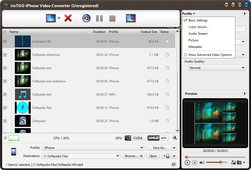Open the bottom Profile iPhone combo box

pyautogui.click(x=93, y=148)
